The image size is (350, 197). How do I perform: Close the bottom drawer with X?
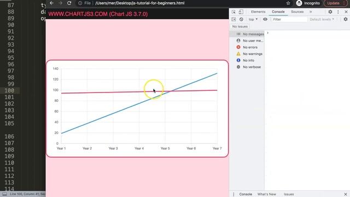click(346, 194)
